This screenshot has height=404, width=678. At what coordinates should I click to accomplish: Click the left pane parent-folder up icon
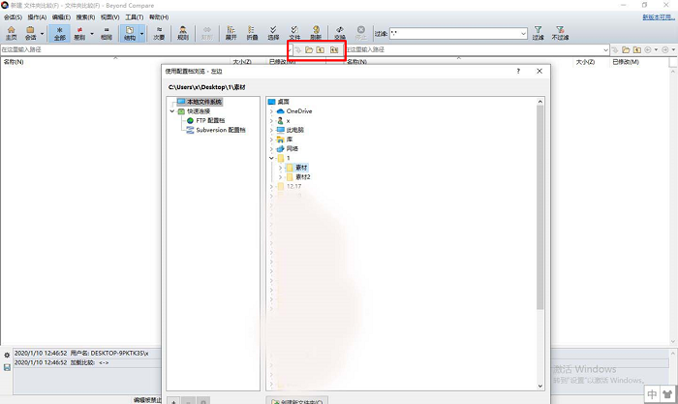[x=320, y=50]
